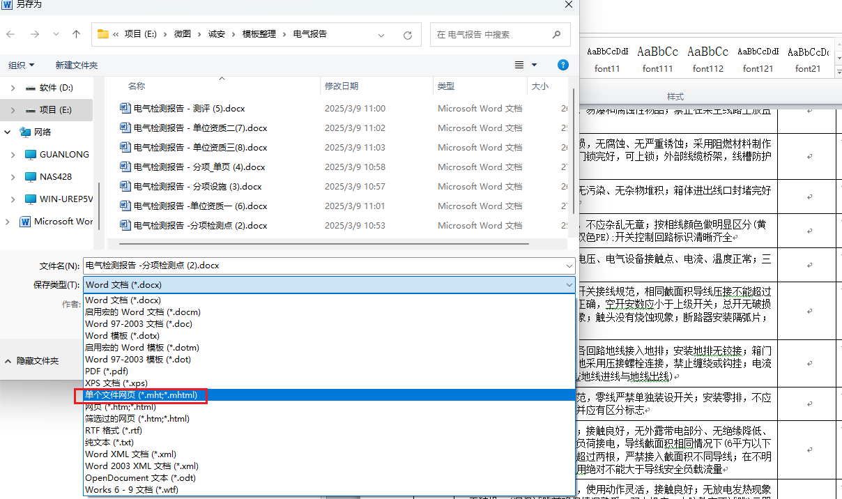Collapse the 网络 tree node

click(8, 132)
